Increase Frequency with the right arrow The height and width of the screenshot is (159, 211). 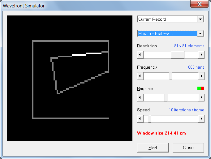point(201,76)
